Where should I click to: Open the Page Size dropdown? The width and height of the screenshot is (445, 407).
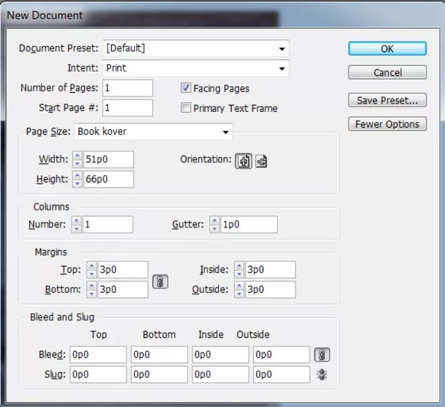(154, 131)
